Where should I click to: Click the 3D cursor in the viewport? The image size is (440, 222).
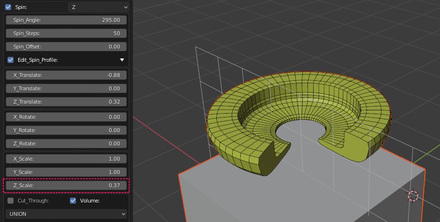pyautogui.click(x=413, y=196)
